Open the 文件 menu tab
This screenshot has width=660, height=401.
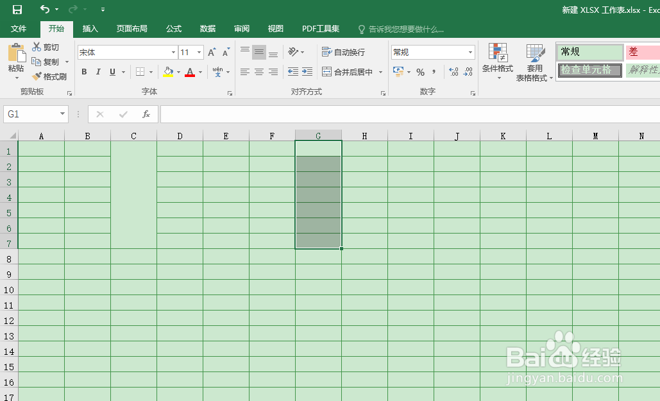(x=19, y=29)
